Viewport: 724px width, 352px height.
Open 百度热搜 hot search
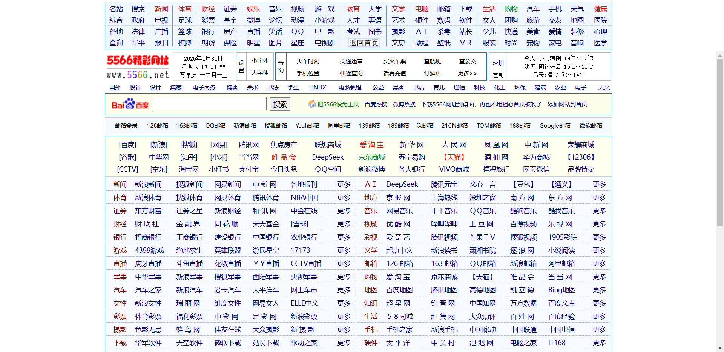point(375,104)
